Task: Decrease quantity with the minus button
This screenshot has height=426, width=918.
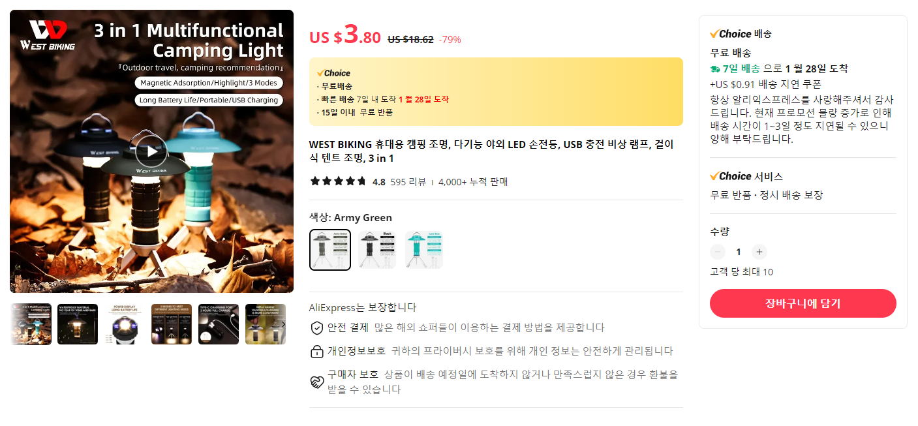Action: (718, 252)
